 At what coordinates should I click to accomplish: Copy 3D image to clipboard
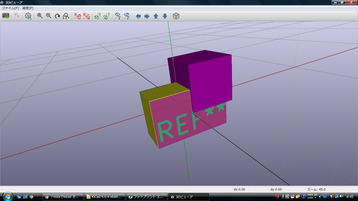(x=17, y=16)
